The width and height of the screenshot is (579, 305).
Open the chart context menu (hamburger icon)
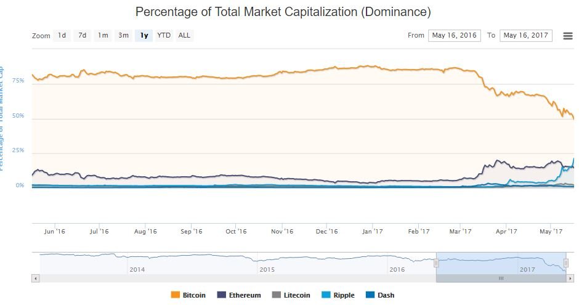coord(568,36)
